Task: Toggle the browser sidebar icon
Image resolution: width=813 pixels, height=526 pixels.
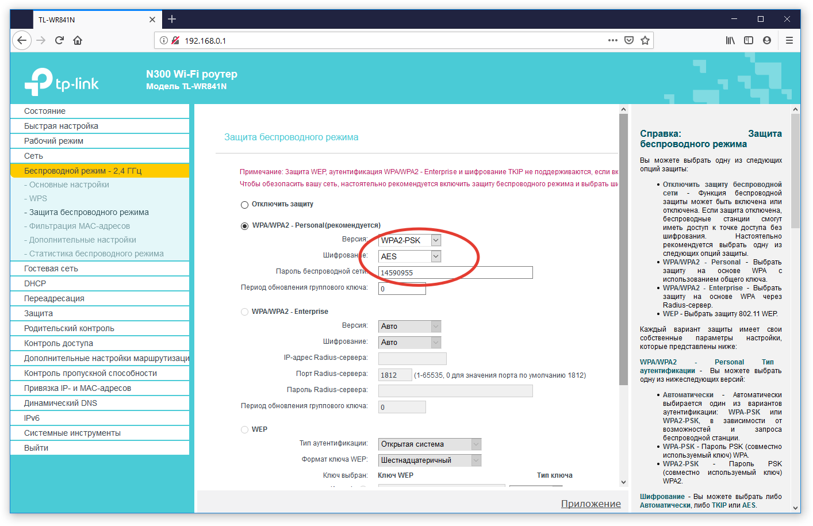Action: [749, 40]
